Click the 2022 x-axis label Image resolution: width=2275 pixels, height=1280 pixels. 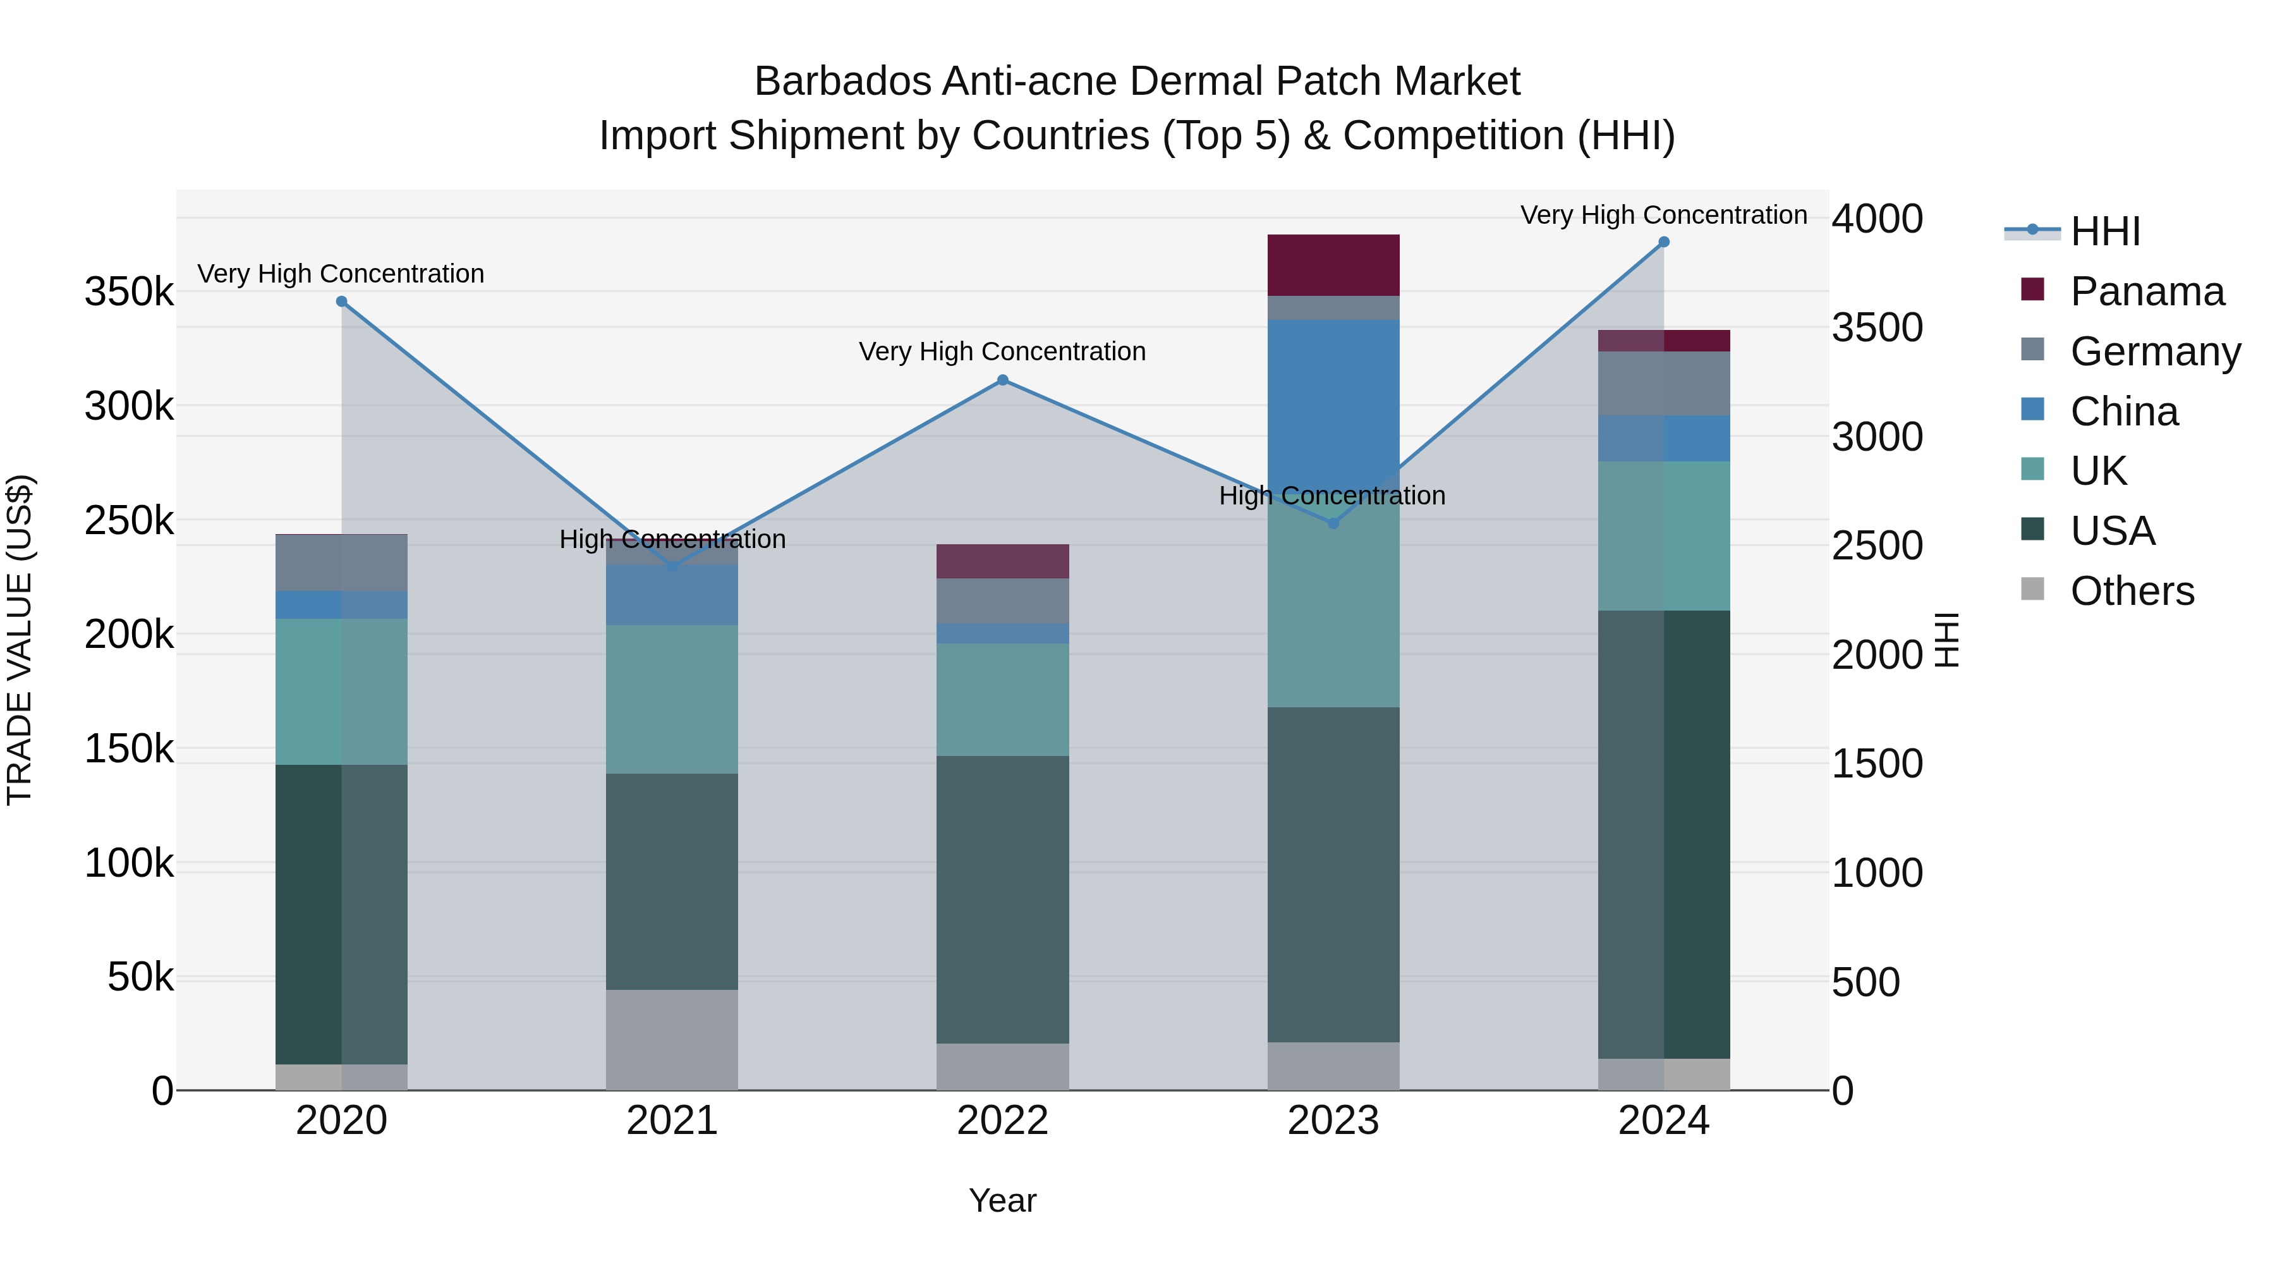pos(1002,1121)
